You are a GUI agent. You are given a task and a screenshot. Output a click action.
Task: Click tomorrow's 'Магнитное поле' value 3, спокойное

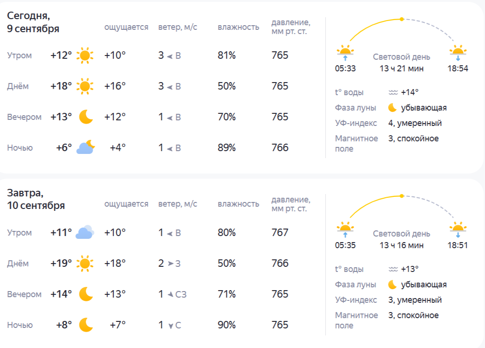coord(413,315)
